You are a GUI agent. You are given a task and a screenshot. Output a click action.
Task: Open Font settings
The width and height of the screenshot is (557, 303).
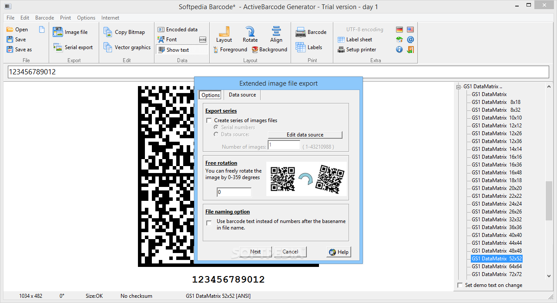(167, 40)
